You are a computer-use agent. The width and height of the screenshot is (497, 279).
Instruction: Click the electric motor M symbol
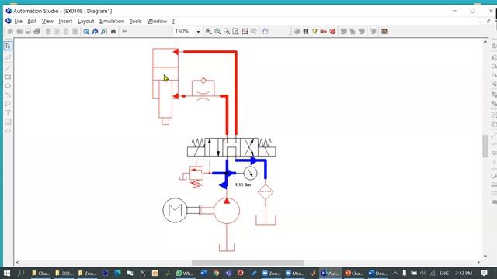(x=175, y=210)
